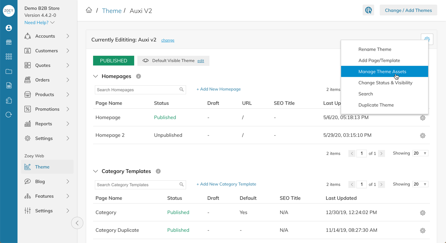Click the refresh sync icon in left rail

[9, 115]
